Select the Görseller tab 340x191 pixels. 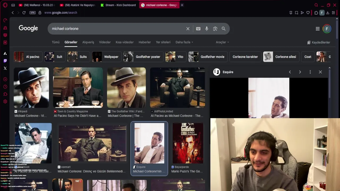(71, 42)
